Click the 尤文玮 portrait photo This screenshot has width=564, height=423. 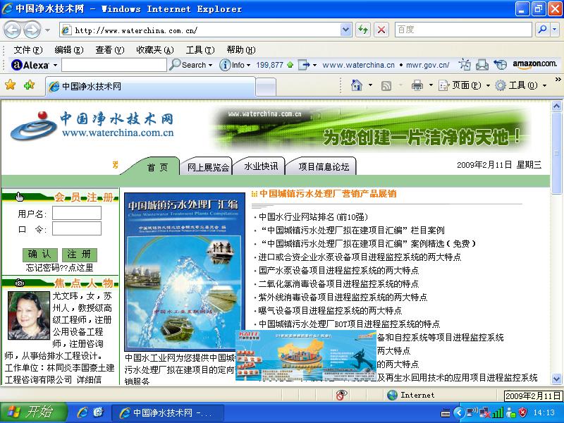click(x=29, y=315)
